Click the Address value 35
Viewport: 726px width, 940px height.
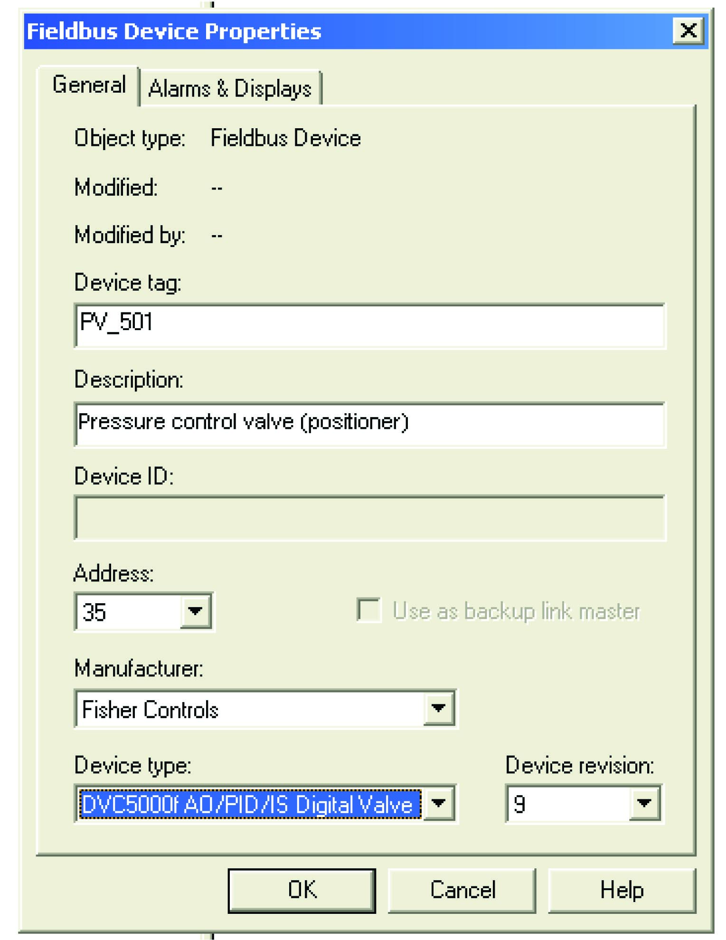128,612
